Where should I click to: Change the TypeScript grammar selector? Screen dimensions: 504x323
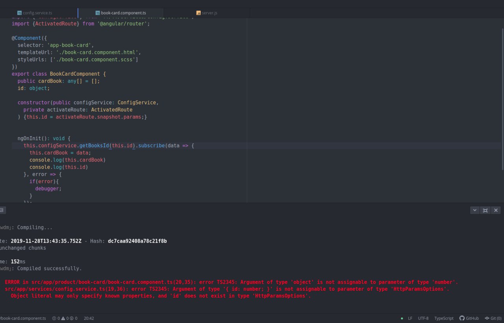coord(444,318)
